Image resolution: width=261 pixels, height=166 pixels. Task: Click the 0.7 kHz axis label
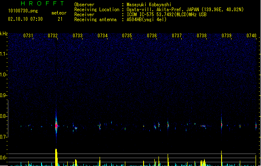4,137
